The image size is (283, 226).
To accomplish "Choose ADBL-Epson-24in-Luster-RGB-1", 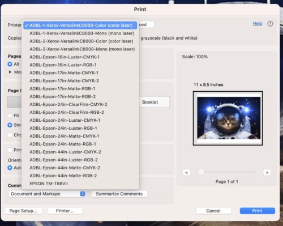I will [x=80, y=128].
